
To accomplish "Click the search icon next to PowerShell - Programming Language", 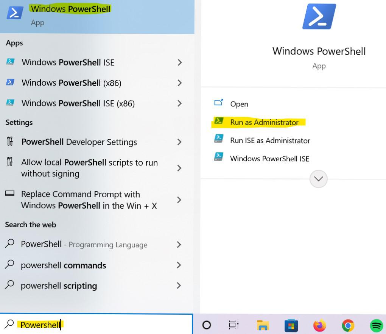I will (x=9, y=243).
